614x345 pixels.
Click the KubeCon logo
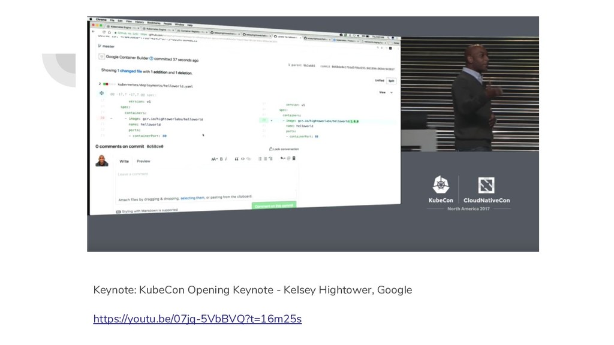[x=441, y=189]
